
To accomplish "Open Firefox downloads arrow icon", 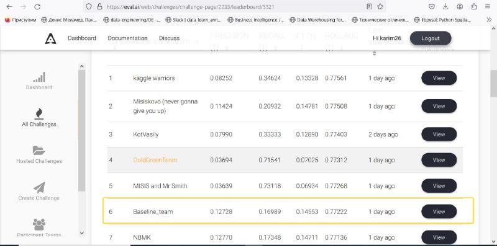I will point(445,7).
